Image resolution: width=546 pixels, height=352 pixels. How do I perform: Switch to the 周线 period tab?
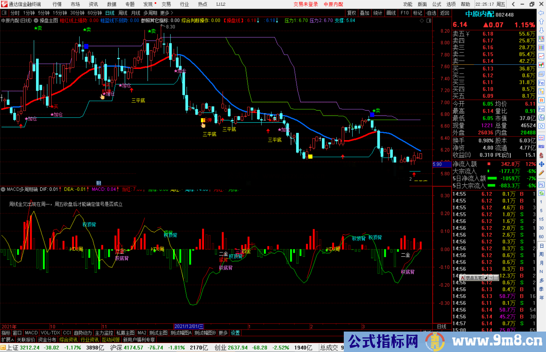click(123, 13)
